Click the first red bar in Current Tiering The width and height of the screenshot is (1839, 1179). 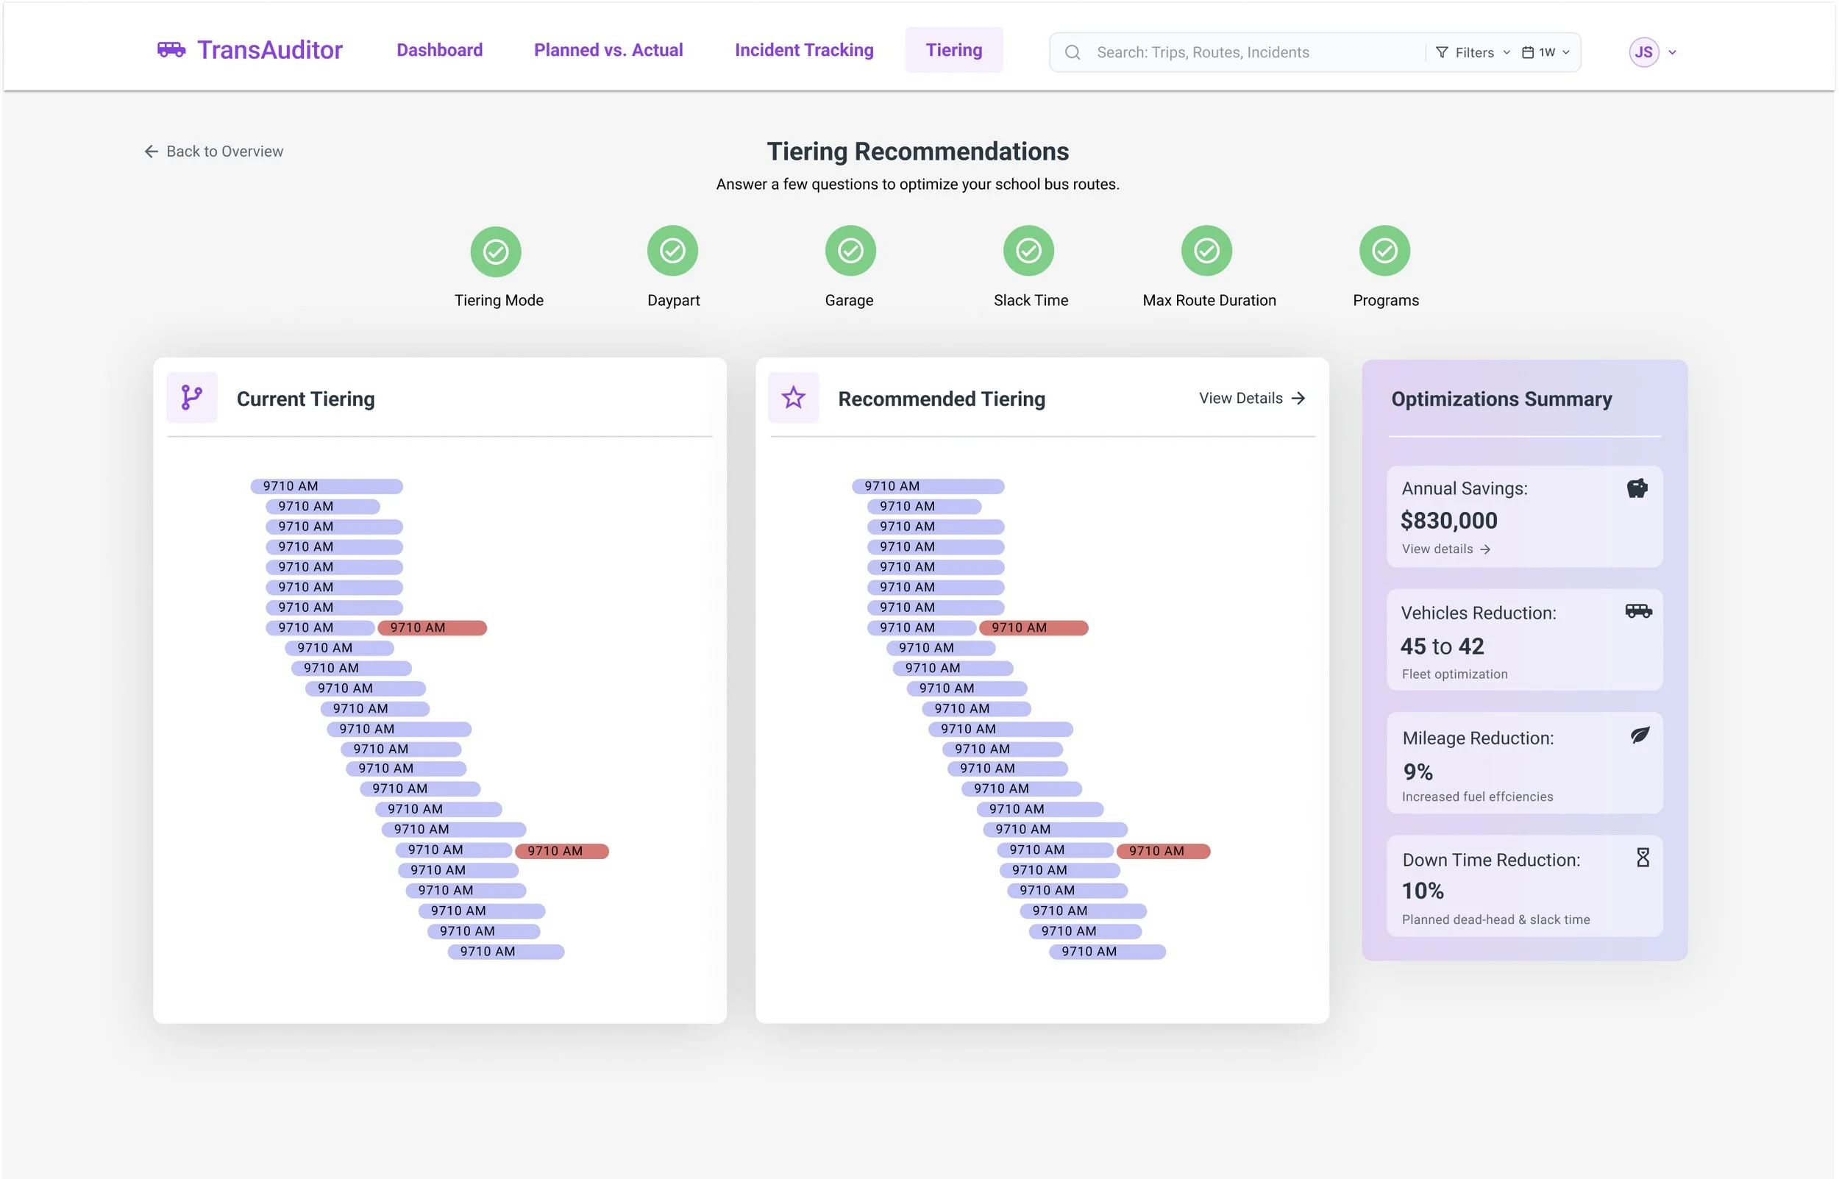point(433,628)
